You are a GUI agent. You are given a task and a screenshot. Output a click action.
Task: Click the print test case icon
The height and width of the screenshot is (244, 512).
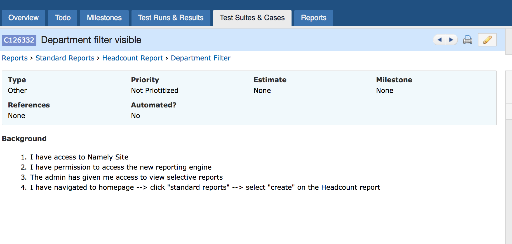(468, 40)
